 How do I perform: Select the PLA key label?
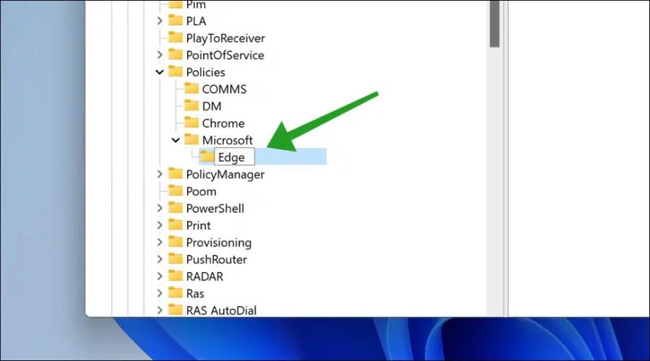tap(196, 21)
